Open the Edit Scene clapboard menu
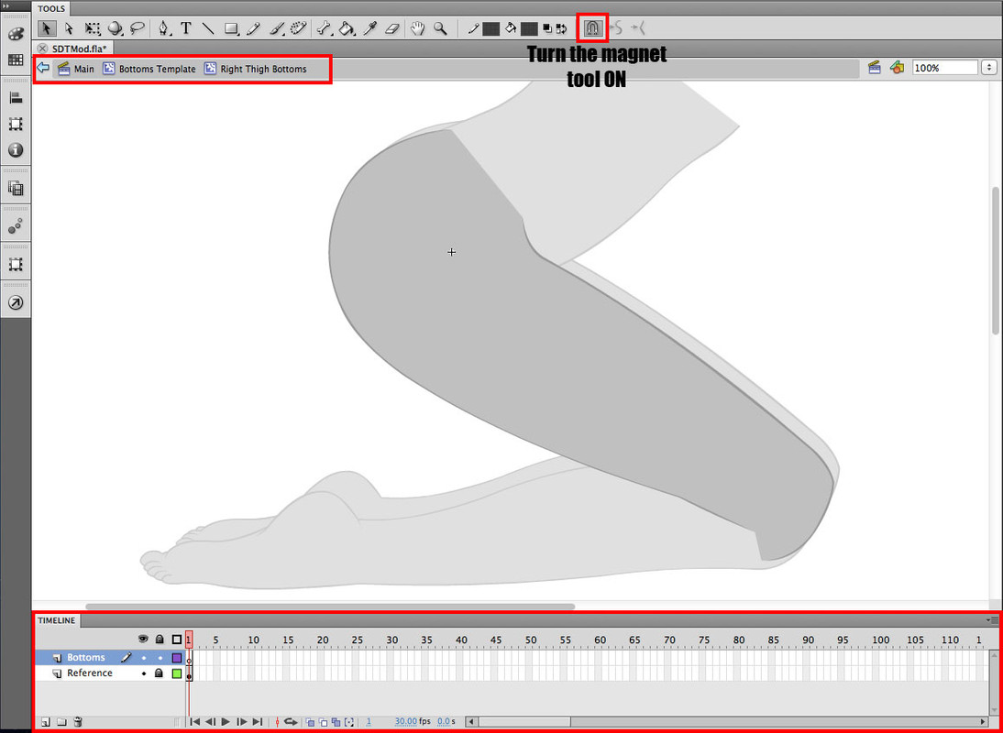Viewport: 1003px width, 733px height. [874, 68]
